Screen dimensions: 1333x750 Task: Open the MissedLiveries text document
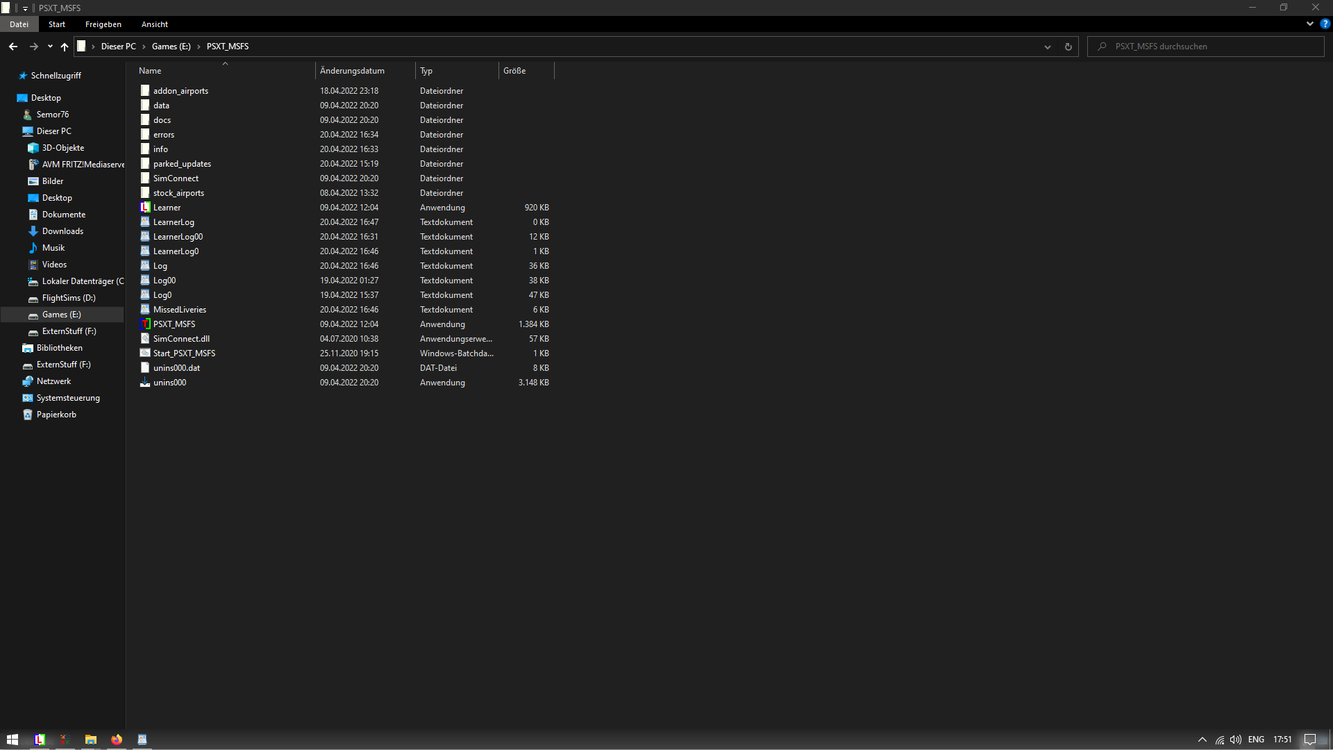coord(181,308)
